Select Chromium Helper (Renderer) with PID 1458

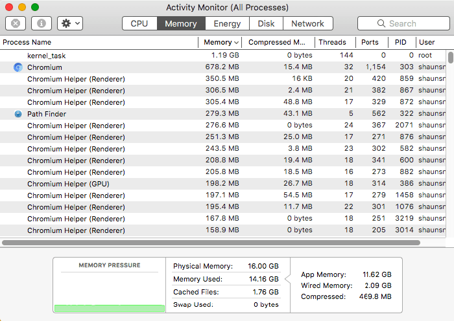pyautogui.click(x=223, y=195)
